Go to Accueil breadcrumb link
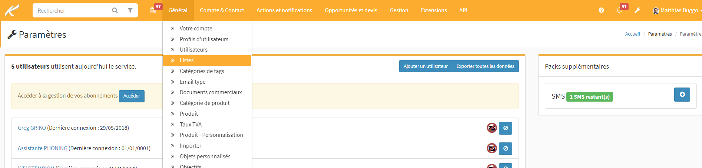The width and height of the screenshot is (702, 168). tap(632, 34)
